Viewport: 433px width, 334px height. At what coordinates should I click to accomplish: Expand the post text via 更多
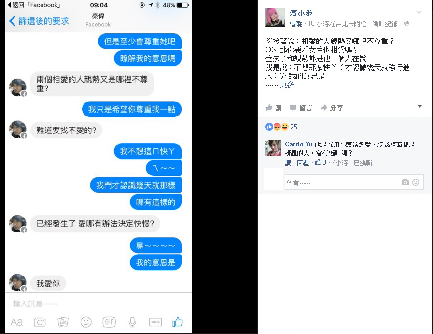287,85
